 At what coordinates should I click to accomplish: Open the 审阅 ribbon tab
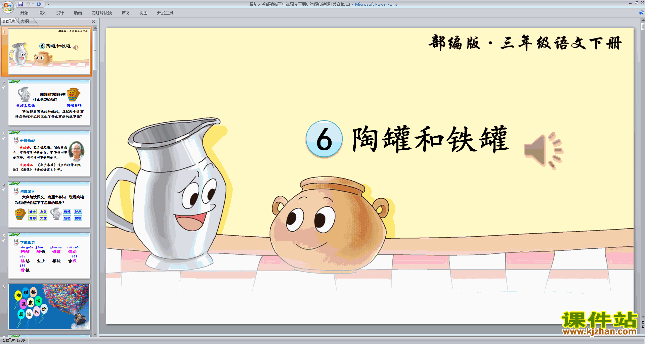tap(126, 13)
